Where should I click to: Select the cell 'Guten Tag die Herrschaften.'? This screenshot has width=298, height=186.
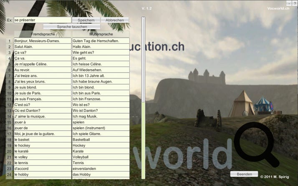tap(100, 41)
